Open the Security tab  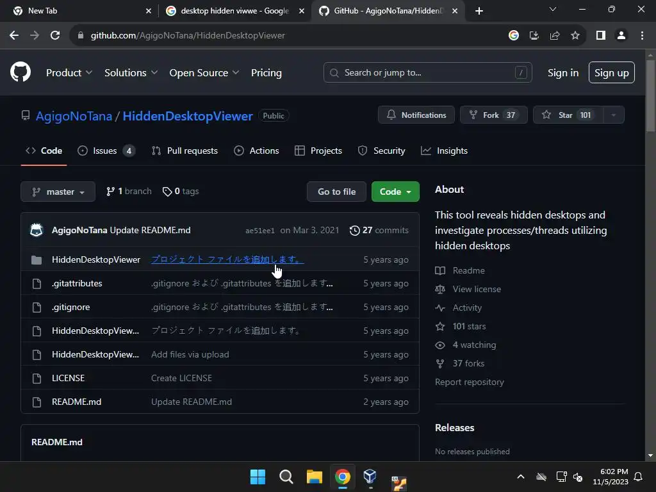(382, 151)
